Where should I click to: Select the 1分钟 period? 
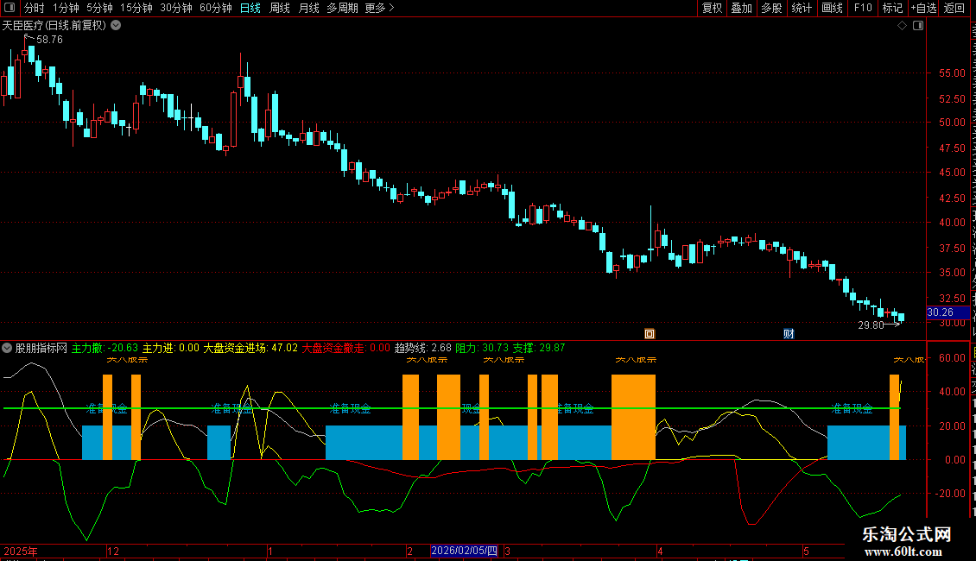(66, 8)
